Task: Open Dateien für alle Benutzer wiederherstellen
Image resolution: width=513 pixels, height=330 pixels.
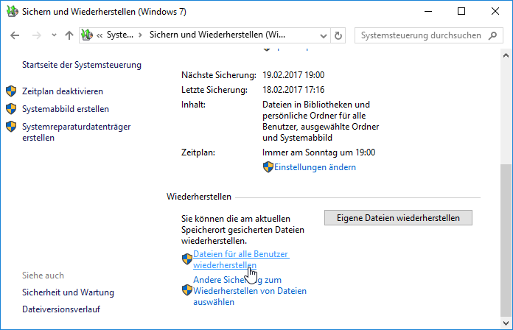Action: tap(241, 259)
